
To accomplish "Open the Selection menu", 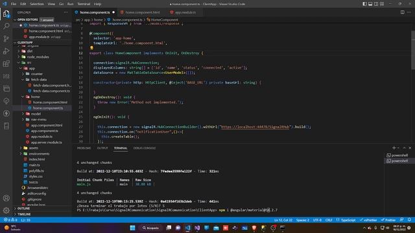I will (x=37, y=4).
